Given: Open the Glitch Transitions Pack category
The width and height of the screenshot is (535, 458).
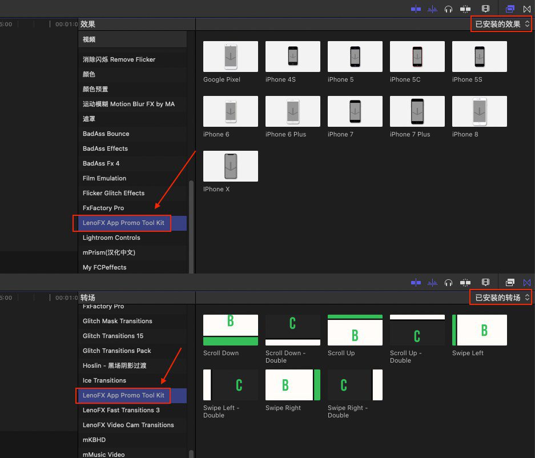Looking at the screenshot, I should (132, 351).
